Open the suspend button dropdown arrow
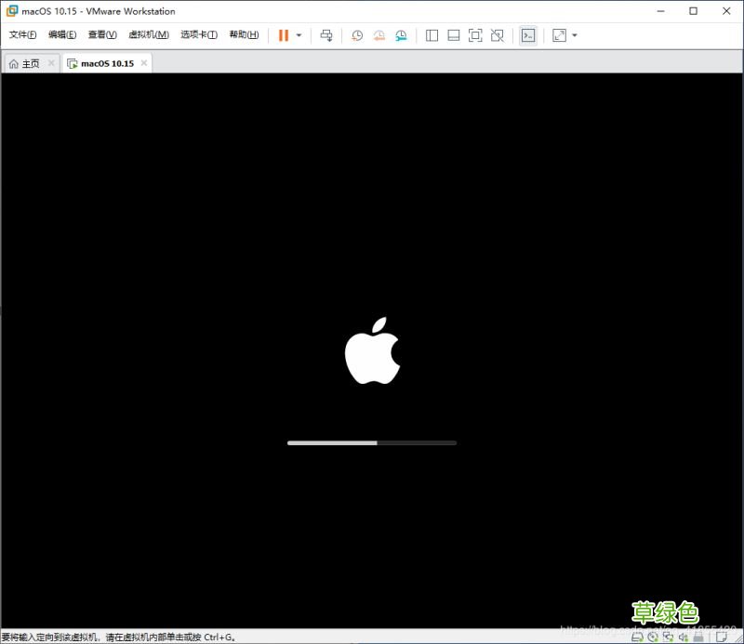 [x=298, y=35]
